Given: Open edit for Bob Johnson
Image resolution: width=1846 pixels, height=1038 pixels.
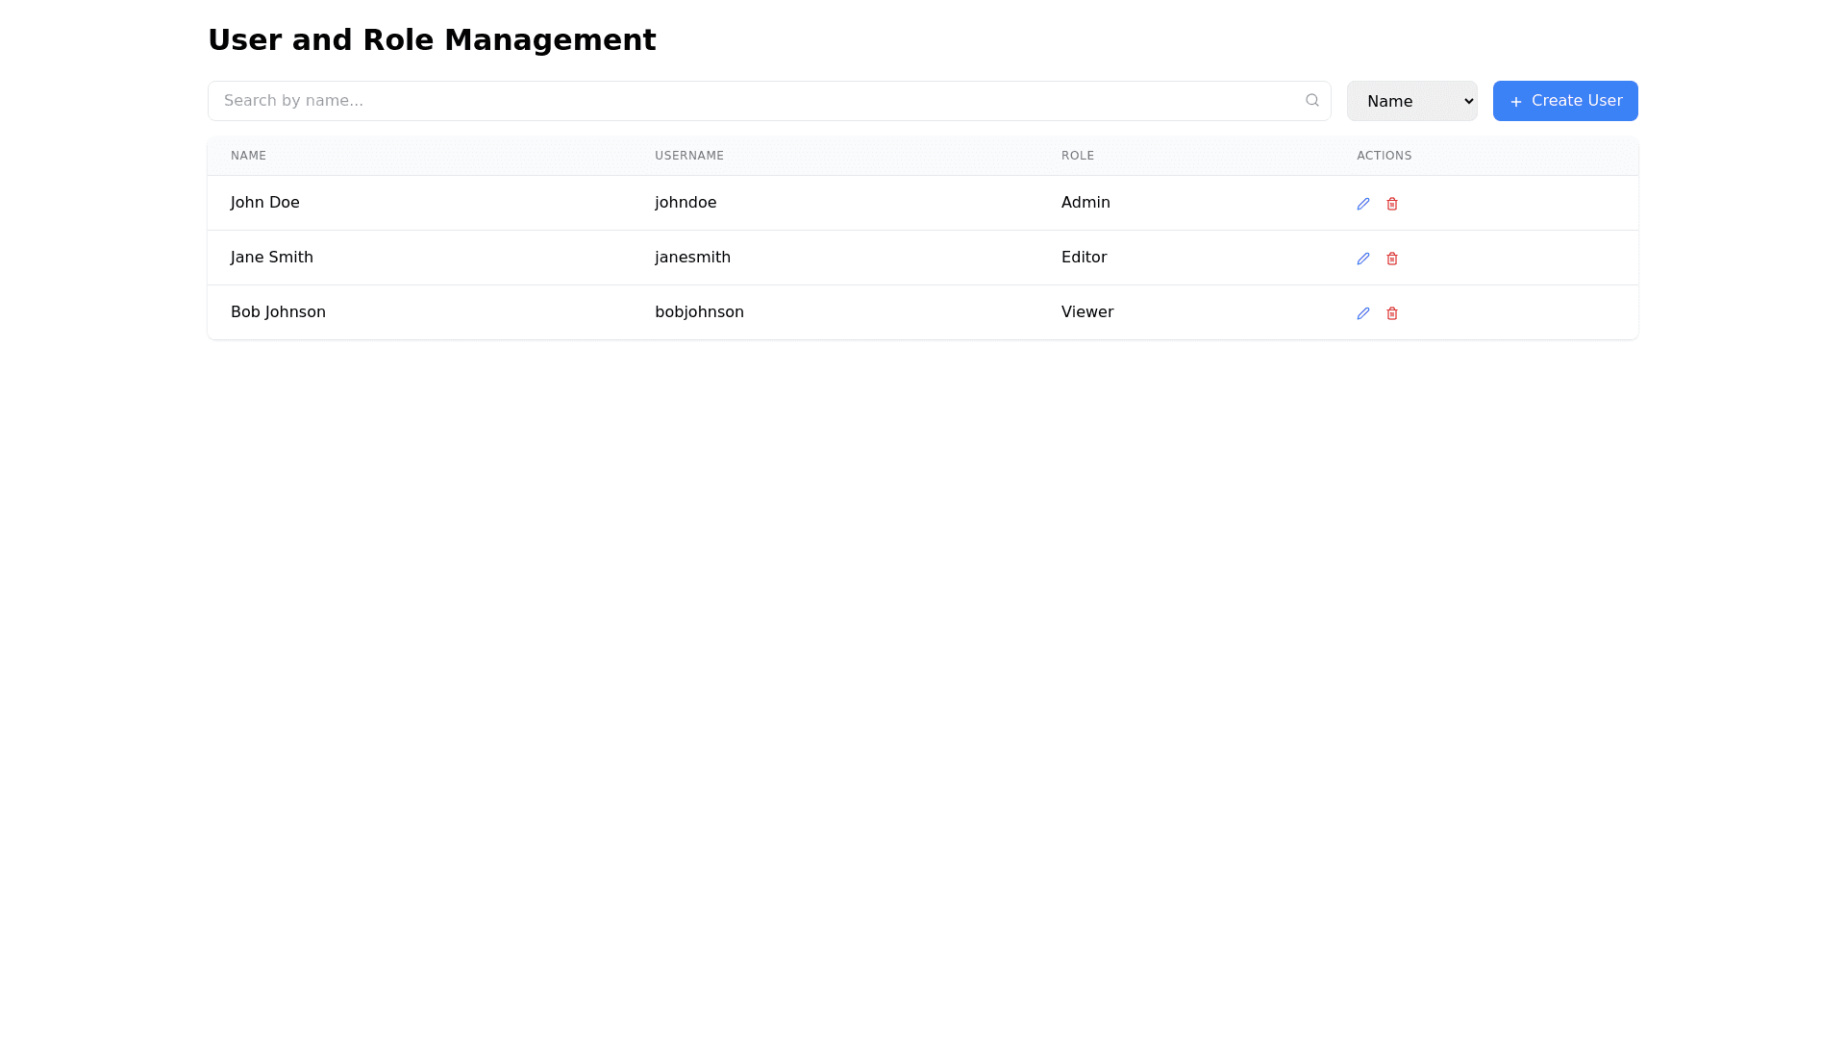Looking at the screenshot, I should point(1362,313).
